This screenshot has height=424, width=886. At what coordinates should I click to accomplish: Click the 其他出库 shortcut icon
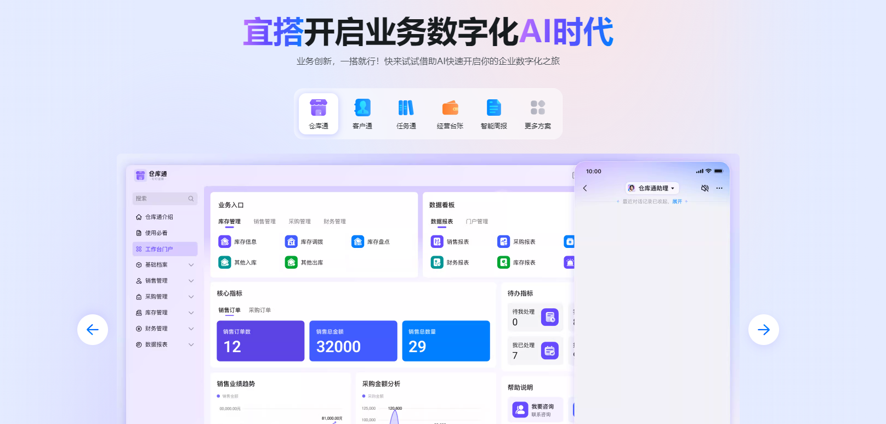(291, 262)
